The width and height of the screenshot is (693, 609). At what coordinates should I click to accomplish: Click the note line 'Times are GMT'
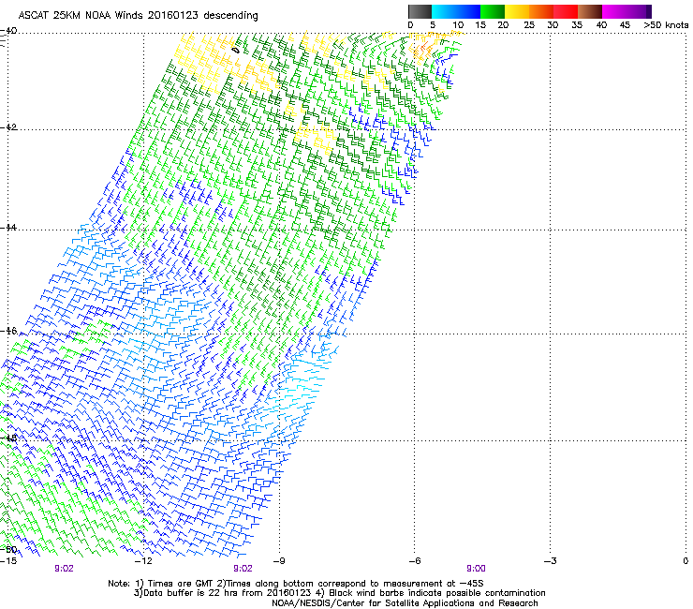pos(181,584)
